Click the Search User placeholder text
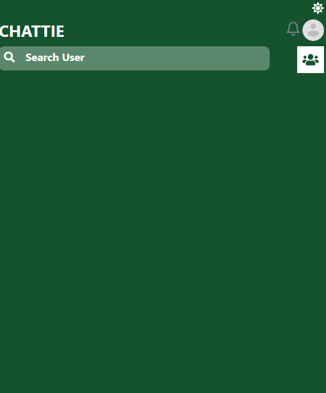 click(55, 58)
